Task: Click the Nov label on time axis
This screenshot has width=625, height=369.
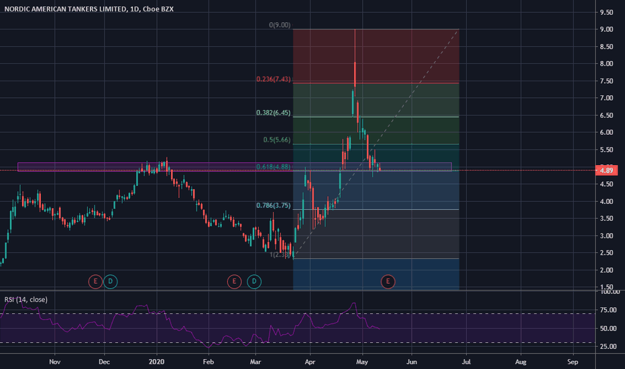Action: (x=54, y=362)
